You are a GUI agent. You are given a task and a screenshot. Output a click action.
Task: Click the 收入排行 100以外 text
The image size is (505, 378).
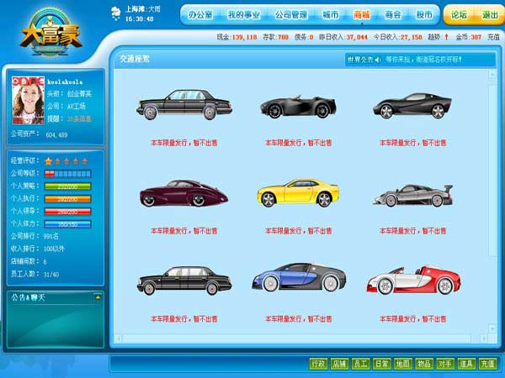point(38,249)
